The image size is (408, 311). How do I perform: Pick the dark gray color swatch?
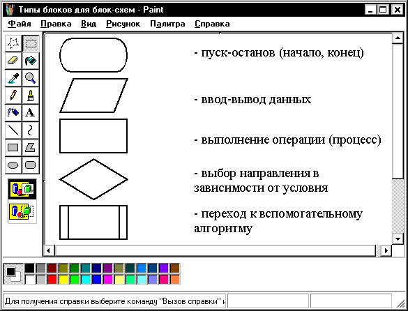click(41, 268)
